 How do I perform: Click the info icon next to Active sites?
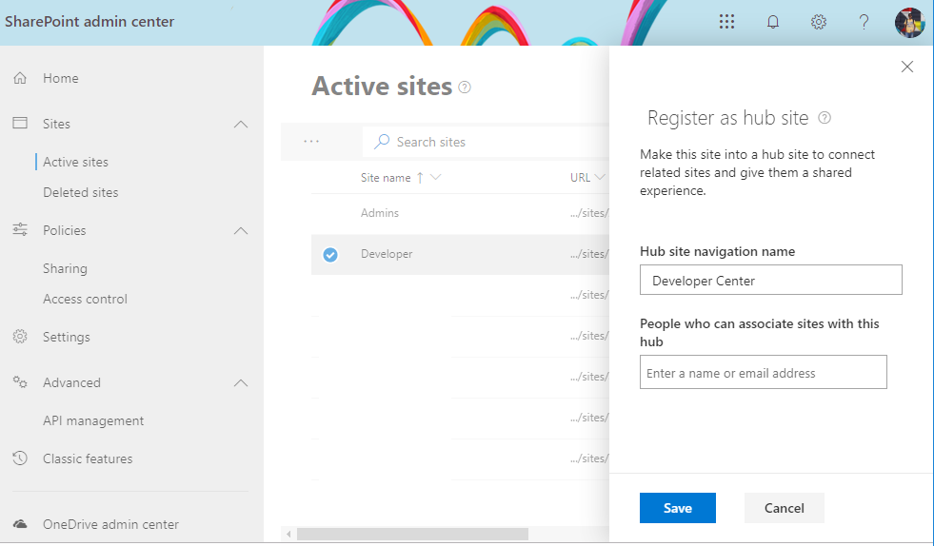[x=465, y=88]
